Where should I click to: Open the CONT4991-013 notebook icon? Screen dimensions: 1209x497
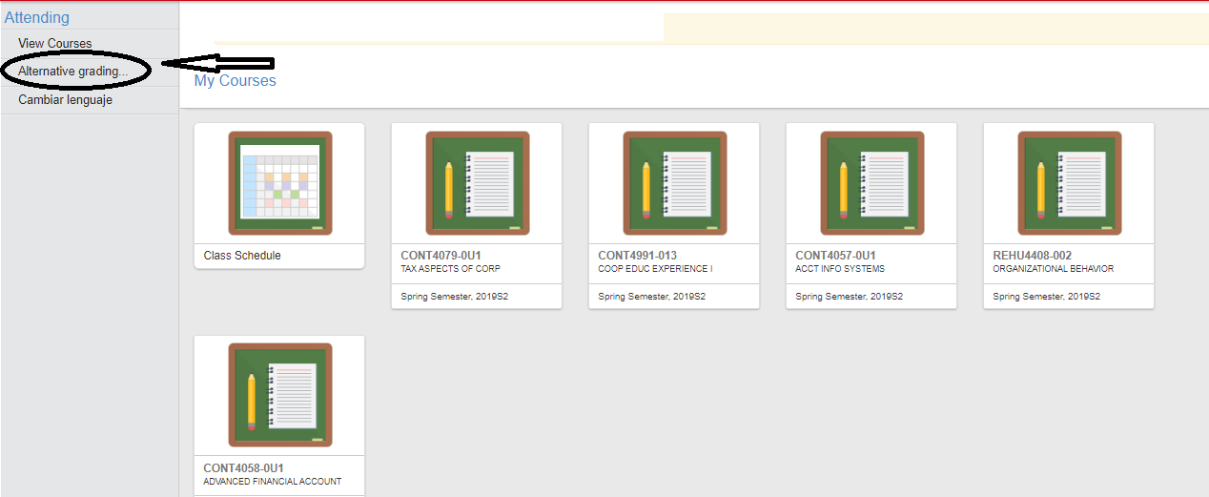pos(674,183)
